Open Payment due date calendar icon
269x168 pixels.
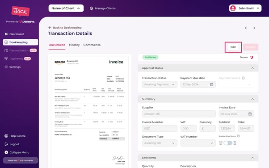[x=212, y=84]
